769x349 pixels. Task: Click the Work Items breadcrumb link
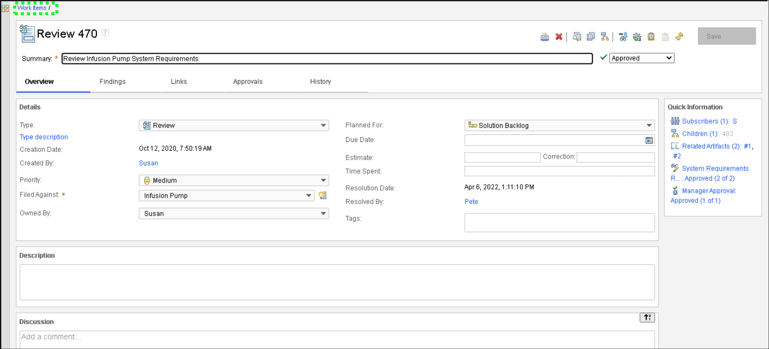click(x=32, y=8)
